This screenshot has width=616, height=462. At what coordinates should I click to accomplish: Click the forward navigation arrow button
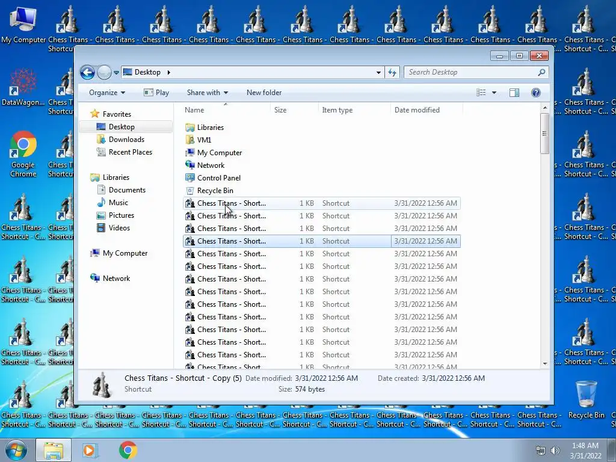pyautogui.click(x=104, y=72)
